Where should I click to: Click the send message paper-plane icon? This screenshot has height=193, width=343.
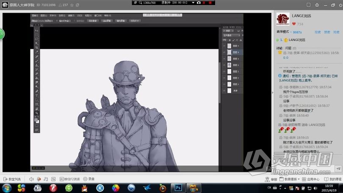tap(338, 169)
